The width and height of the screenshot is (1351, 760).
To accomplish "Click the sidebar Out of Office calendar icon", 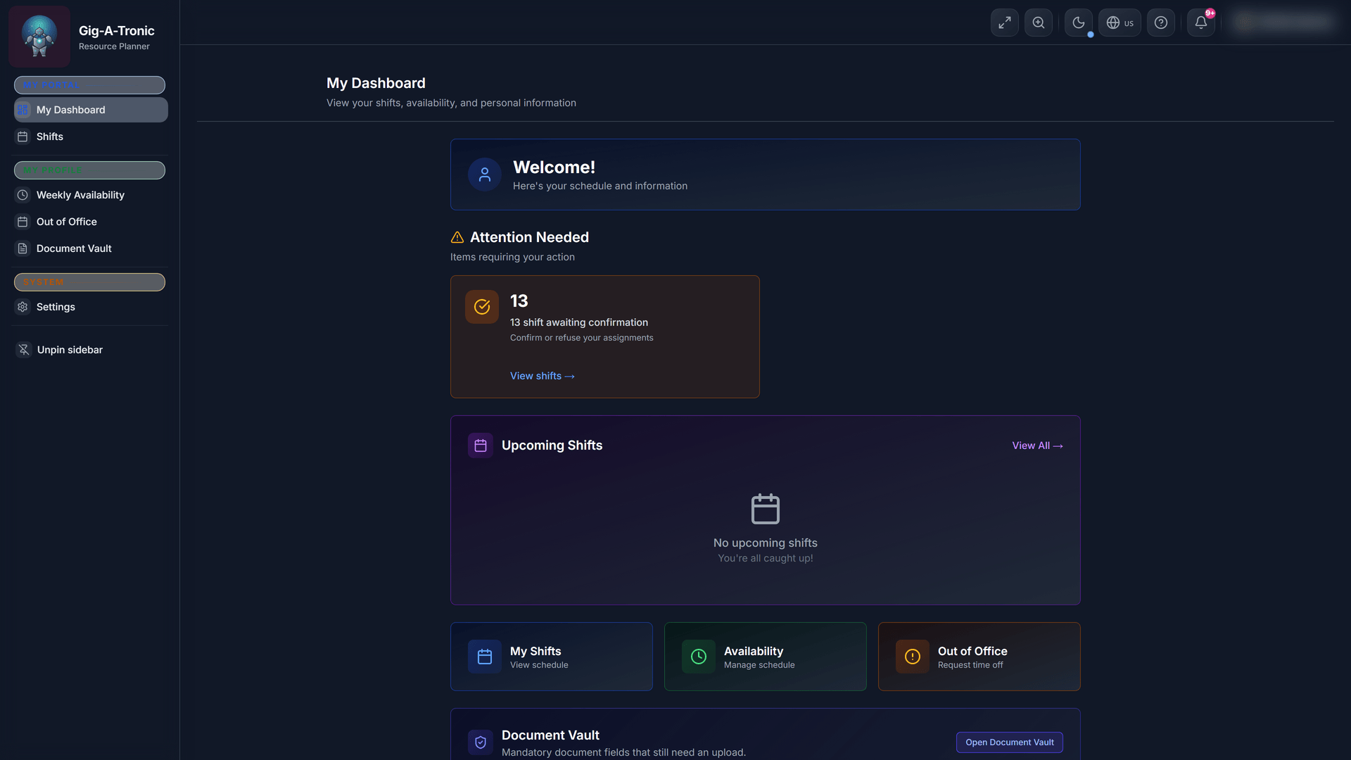I will pyautogui.click(x=23, y=222).
